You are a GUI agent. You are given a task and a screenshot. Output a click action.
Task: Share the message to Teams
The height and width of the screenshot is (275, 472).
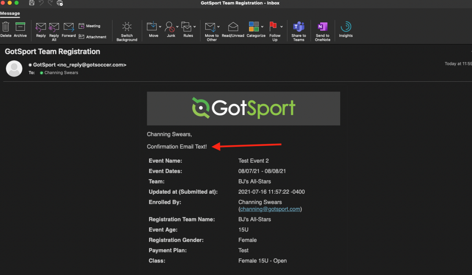pos(299,30)
